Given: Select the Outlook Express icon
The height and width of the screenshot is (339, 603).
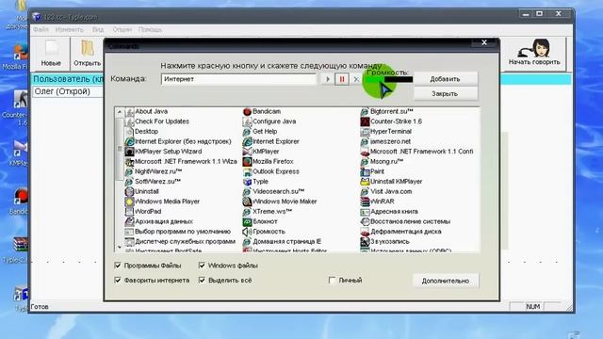Looking at the screenshot, I should [247, 171].
